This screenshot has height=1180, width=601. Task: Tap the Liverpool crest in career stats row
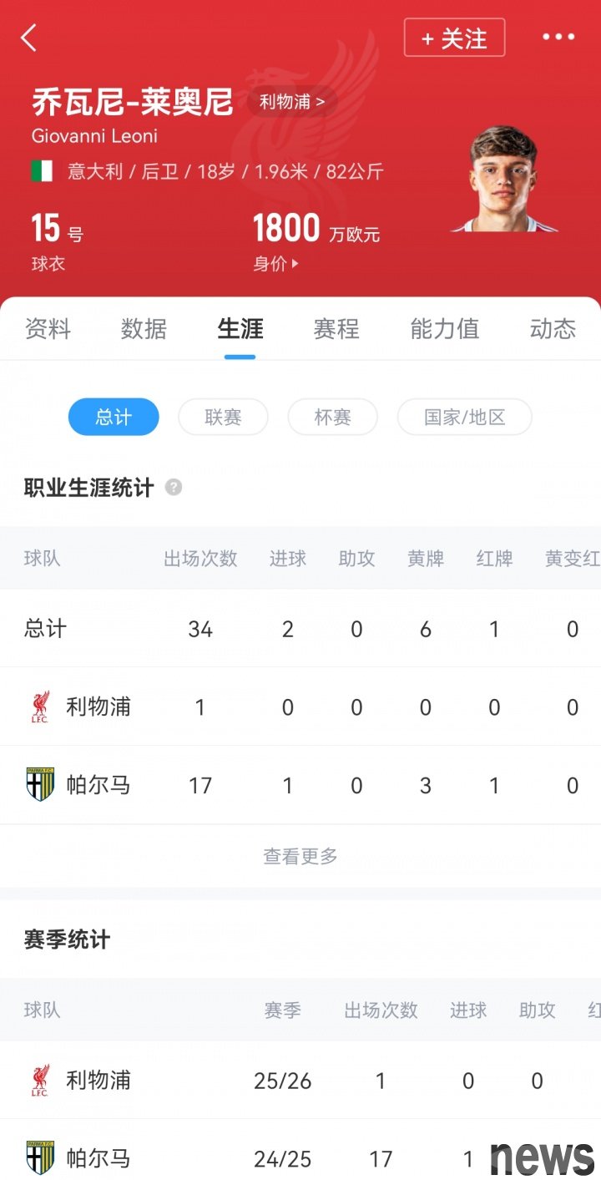click(x=40, y=706)
